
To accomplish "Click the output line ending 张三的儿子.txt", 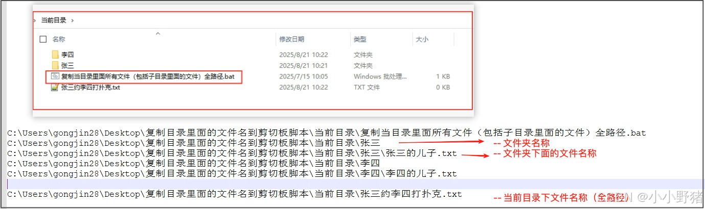I will pos(232,153).
